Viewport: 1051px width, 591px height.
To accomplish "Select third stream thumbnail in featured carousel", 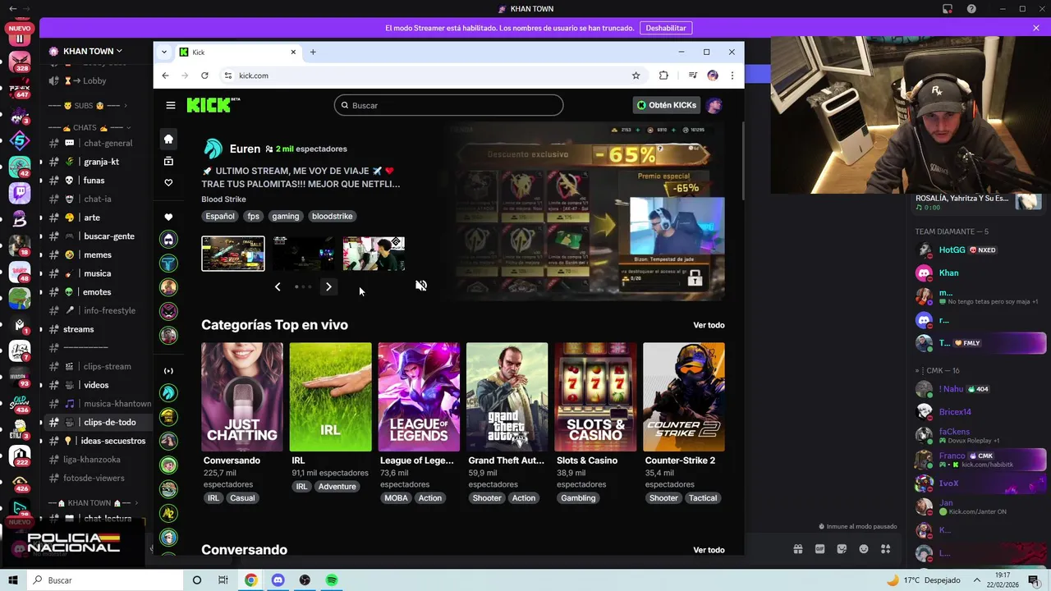I will [374, 254].
